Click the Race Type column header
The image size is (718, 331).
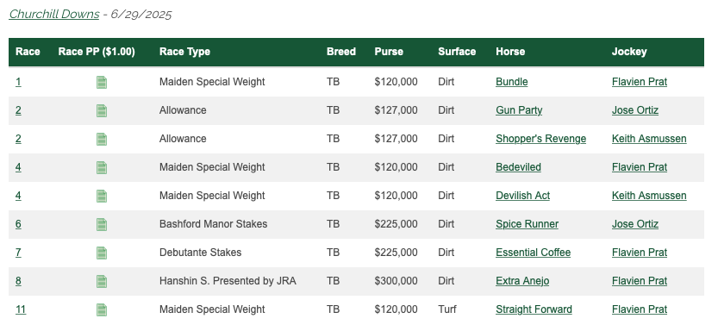pos(184,52)
